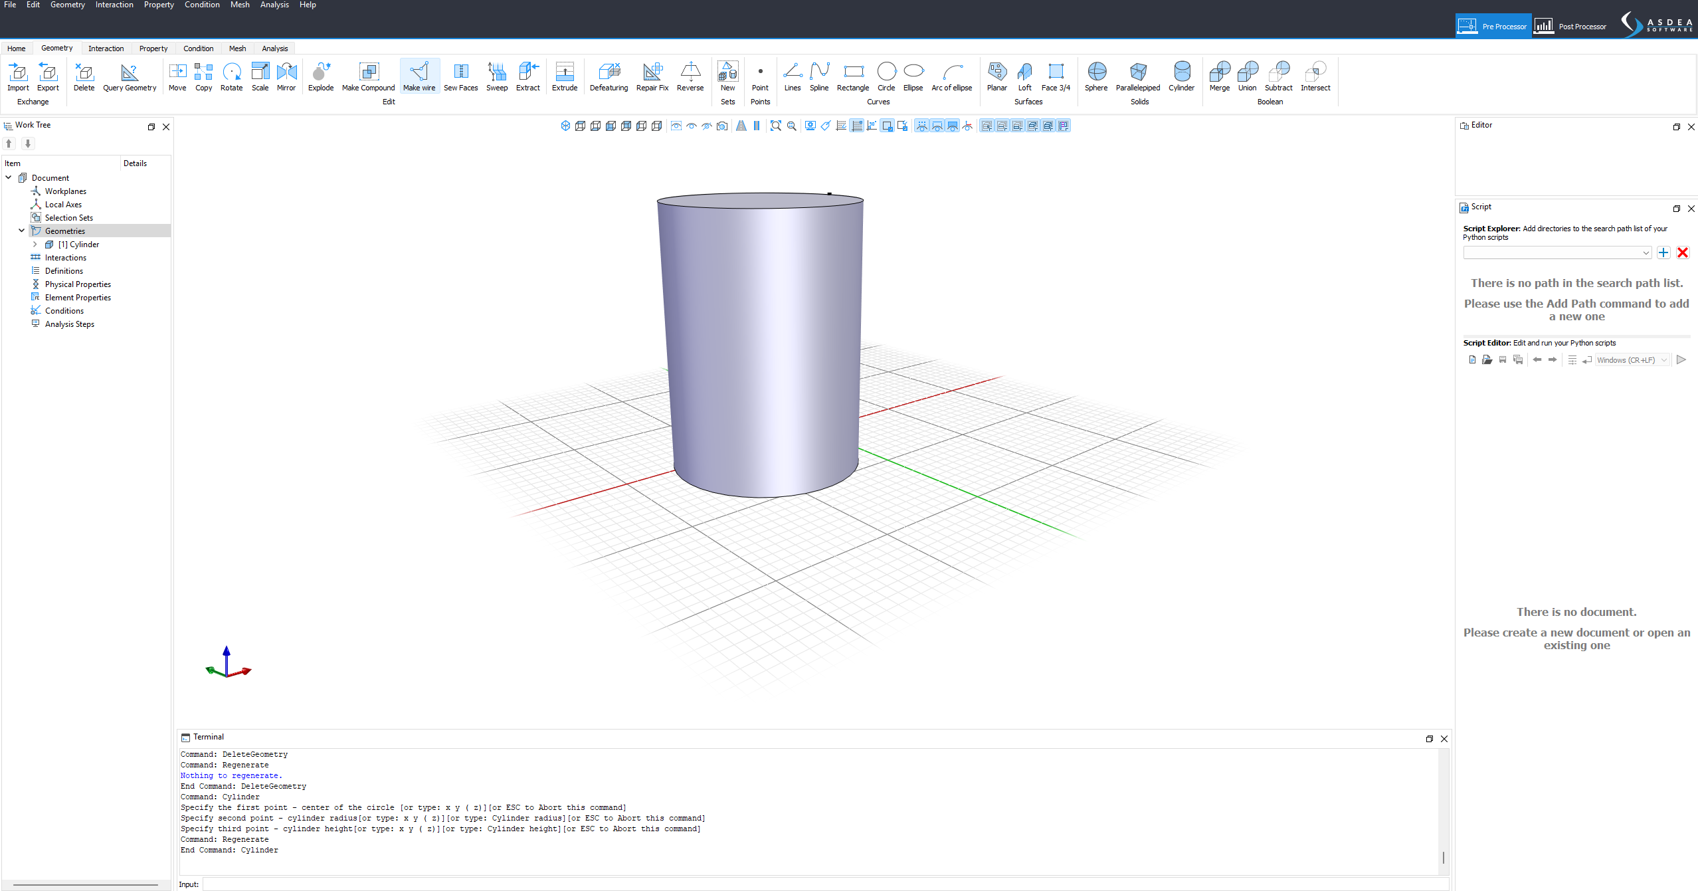Collapse the Geometries tree node
Viewport: 1698px width, 891px height.
coord(21,231)
